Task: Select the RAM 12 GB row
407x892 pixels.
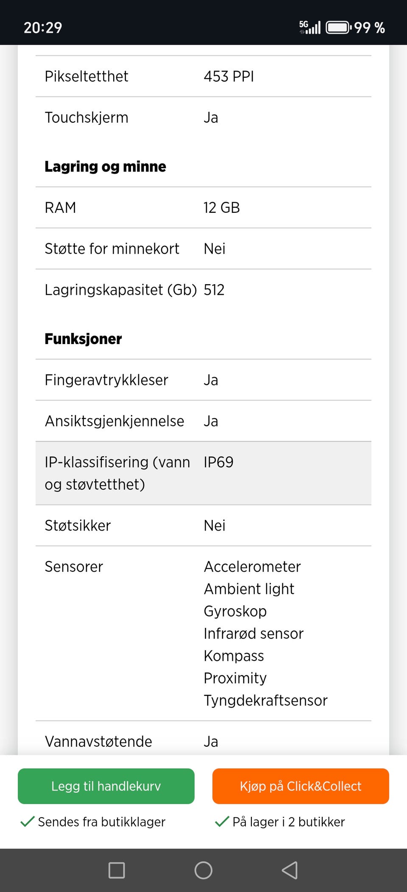Action: pos(203,208)
